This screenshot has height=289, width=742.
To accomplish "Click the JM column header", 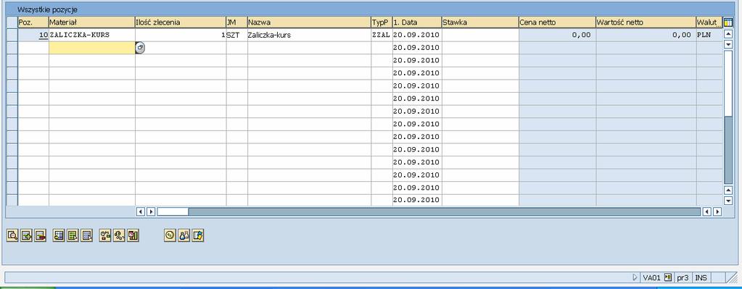I will pyautogui.click(x=236, y=22).
